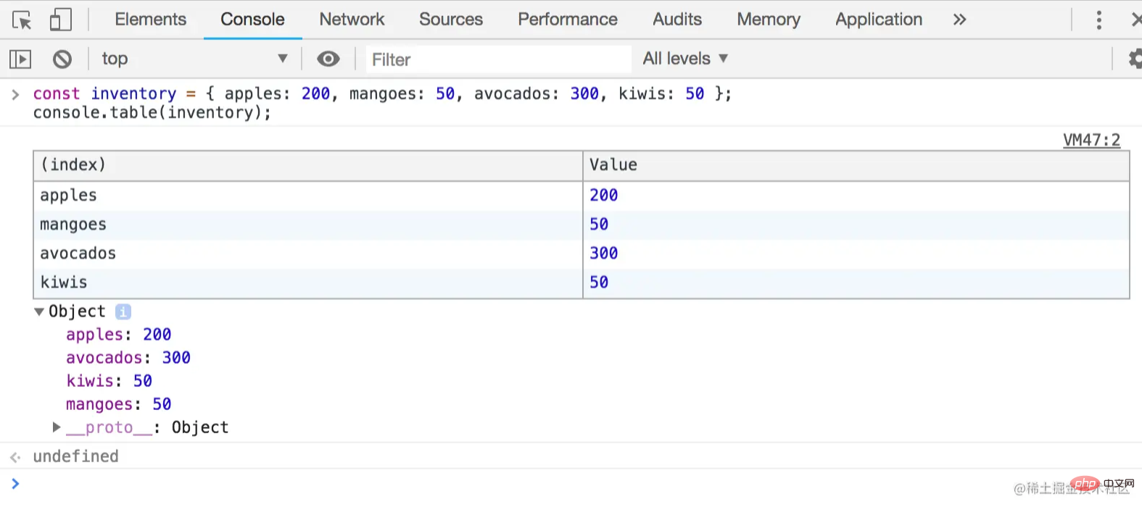
Task: Select the avocados table cell
Action: pos(308,254)
